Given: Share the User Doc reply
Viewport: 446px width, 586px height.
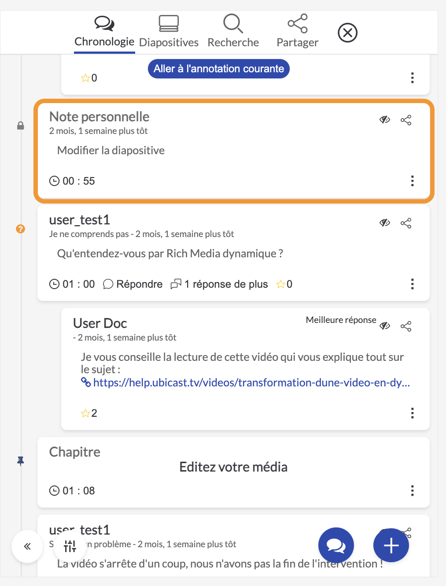Looking at the screenshot, I should pos(406,326).
